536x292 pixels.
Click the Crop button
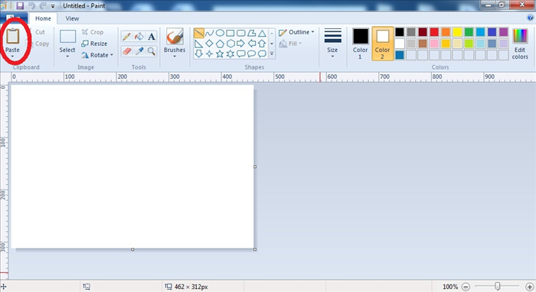(x=93, y=32)
